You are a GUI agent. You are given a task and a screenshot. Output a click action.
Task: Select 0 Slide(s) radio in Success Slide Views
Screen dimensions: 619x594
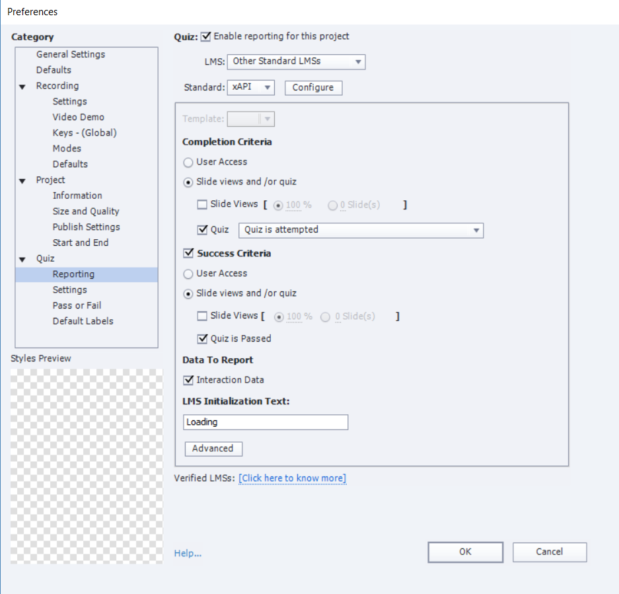pos(325,317)
